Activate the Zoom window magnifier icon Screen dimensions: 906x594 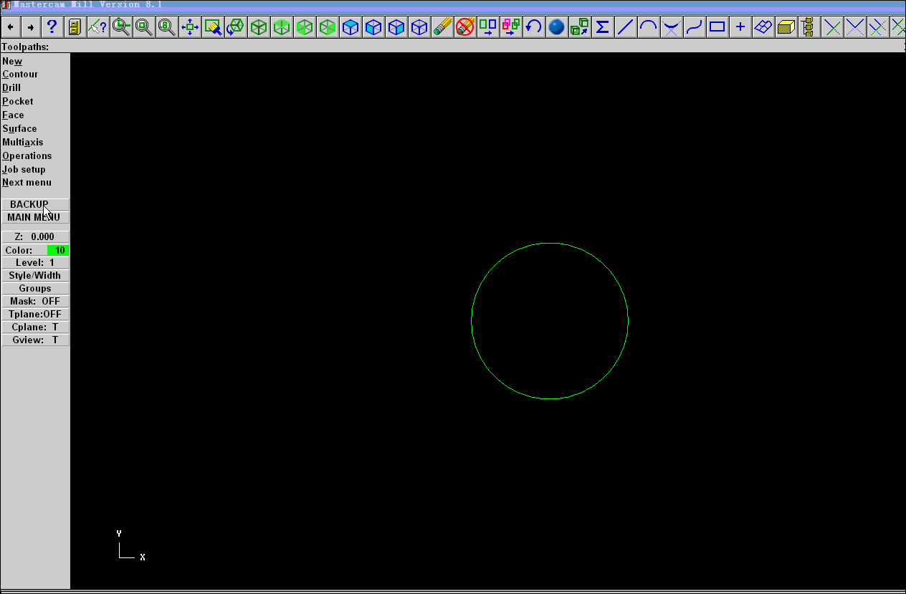click(x=120, y=27)
